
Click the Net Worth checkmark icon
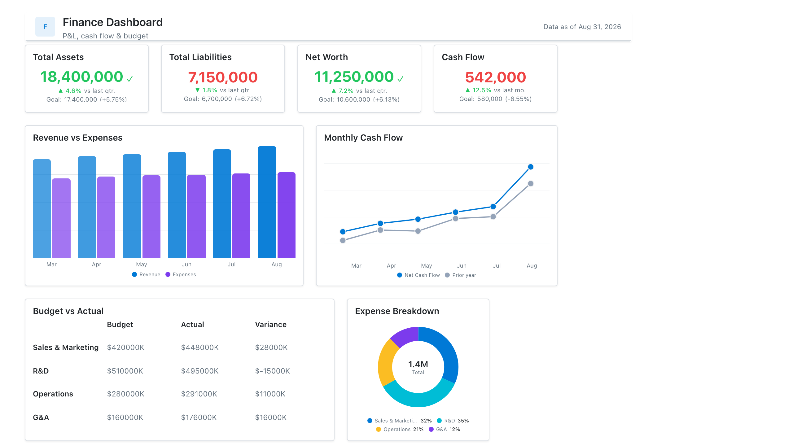(400, 79)
